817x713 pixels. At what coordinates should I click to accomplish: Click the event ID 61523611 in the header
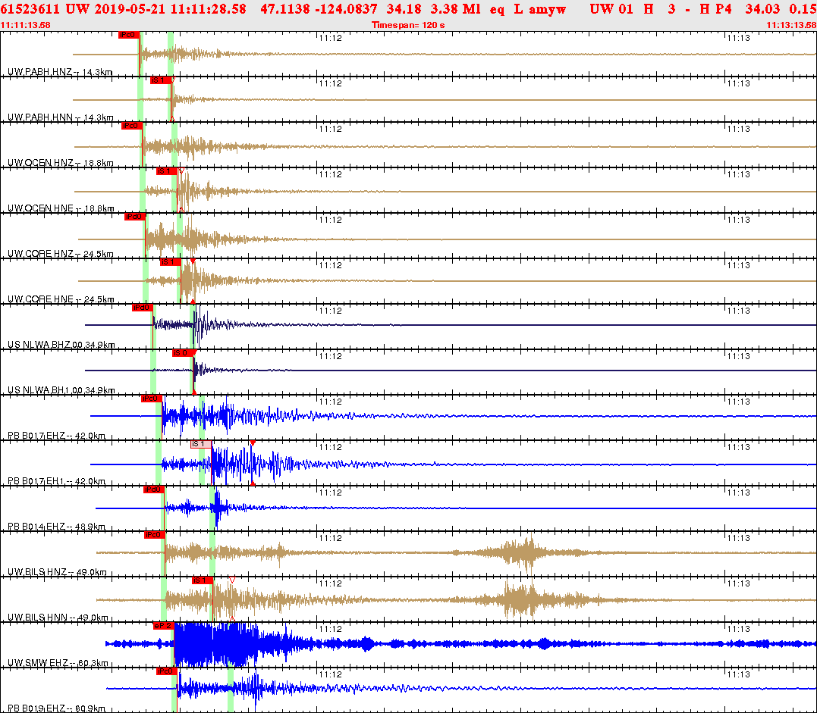click(25, 9)
